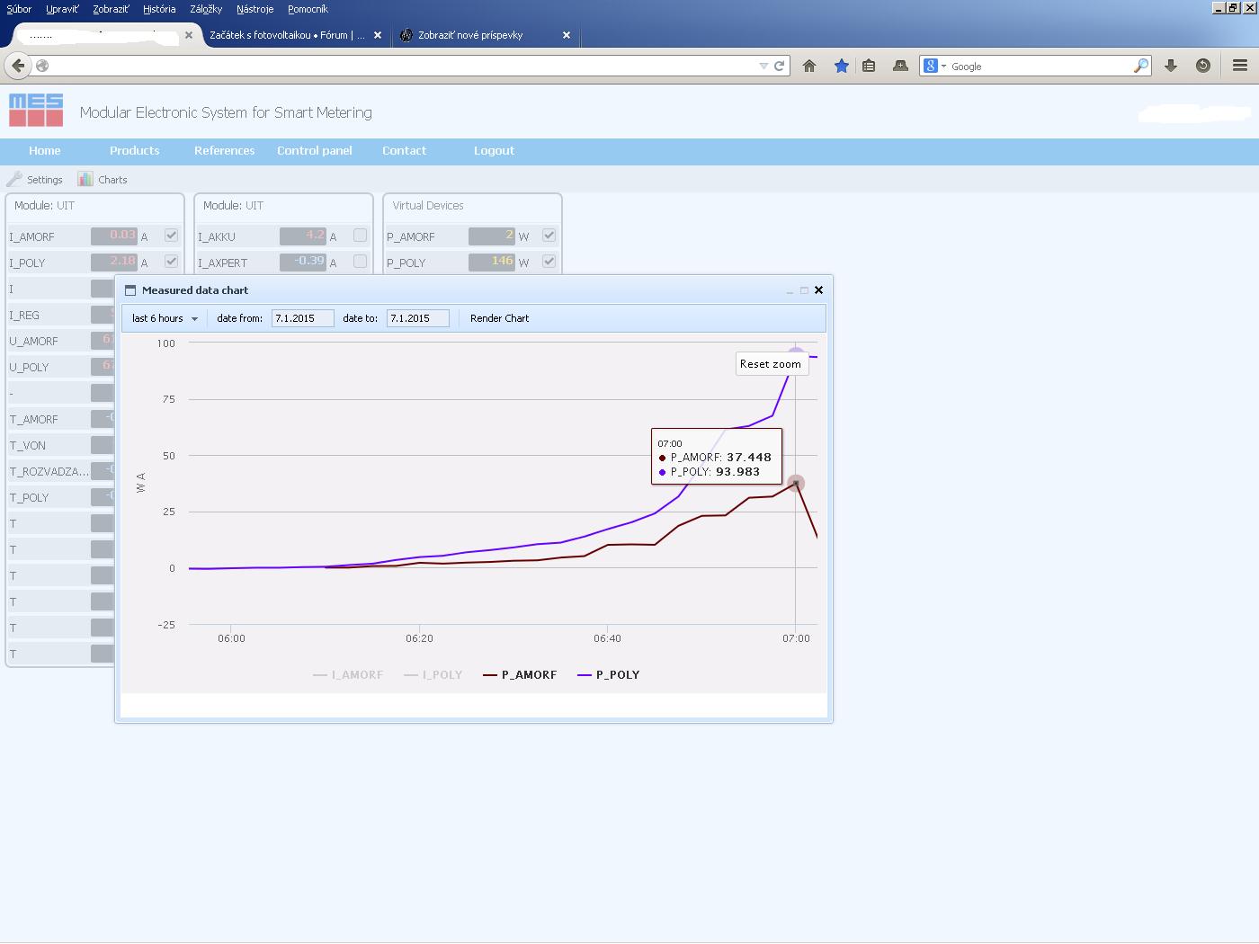Click the MES logo
The width and height of the screenshot is (1259, 944).
[36, 111]
